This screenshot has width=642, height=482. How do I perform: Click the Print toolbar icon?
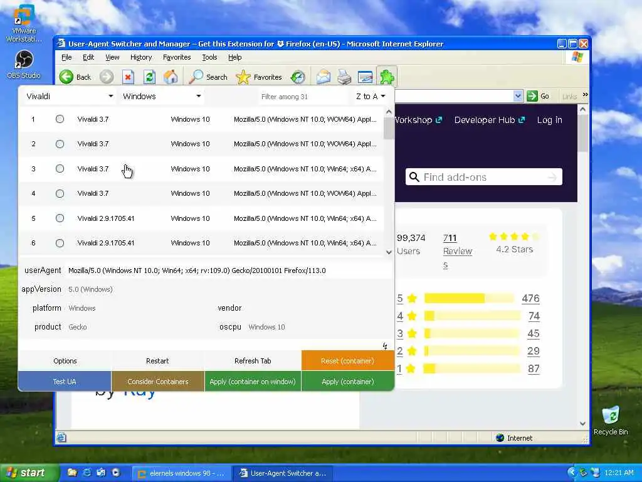point(344,77)
